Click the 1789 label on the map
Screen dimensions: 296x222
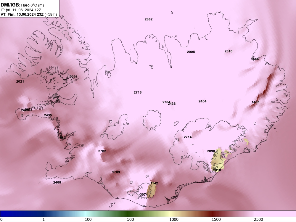[x=116, y=172]
